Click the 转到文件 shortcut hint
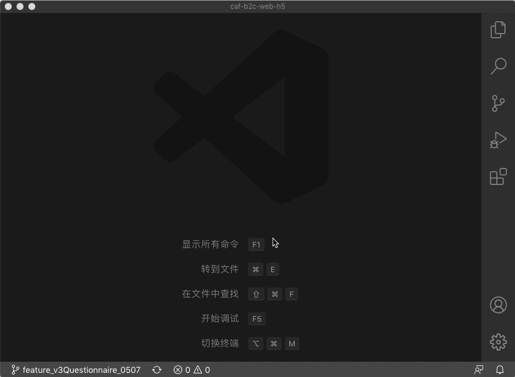The height and width of the screenshot is (377, 515). click(263, 269)
